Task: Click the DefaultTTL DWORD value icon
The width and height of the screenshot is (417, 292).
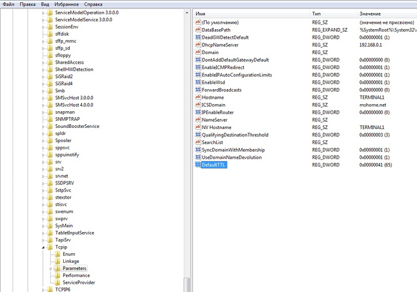Action: pos(198,165)
